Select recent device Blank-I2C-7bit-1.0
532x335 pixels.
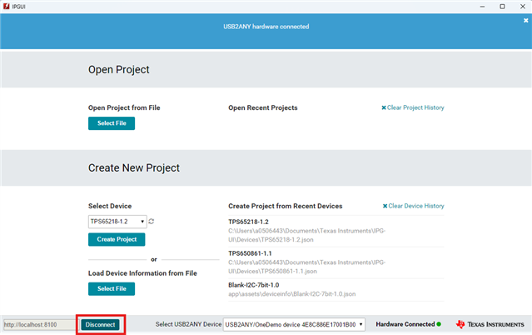(253, 285)
